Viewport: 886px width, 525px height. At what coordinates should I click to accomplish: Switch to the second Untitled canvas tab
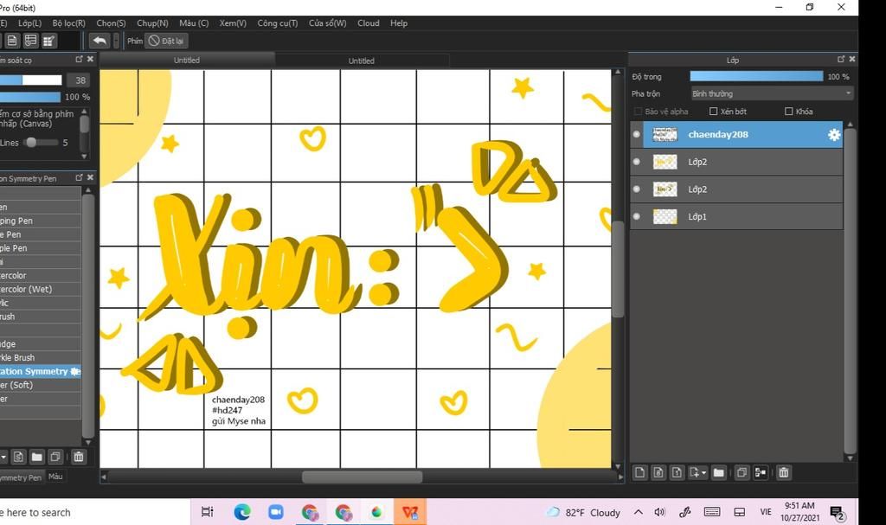(361, 61)
